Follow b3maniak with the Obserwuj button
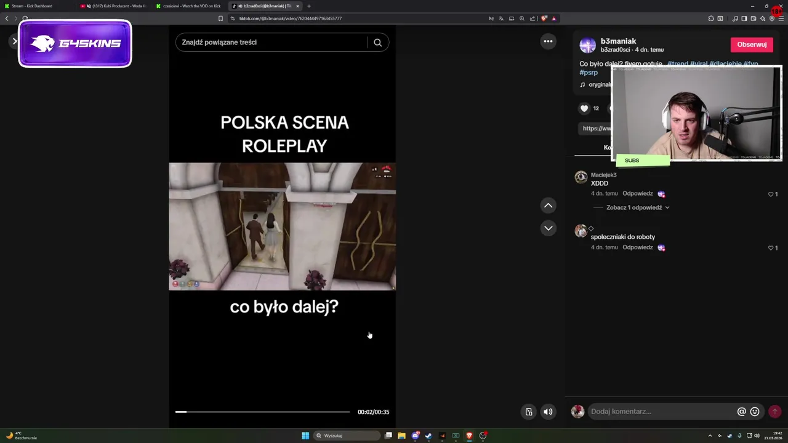Viewport: 788px width, 443px height. [x=752, y=44]
